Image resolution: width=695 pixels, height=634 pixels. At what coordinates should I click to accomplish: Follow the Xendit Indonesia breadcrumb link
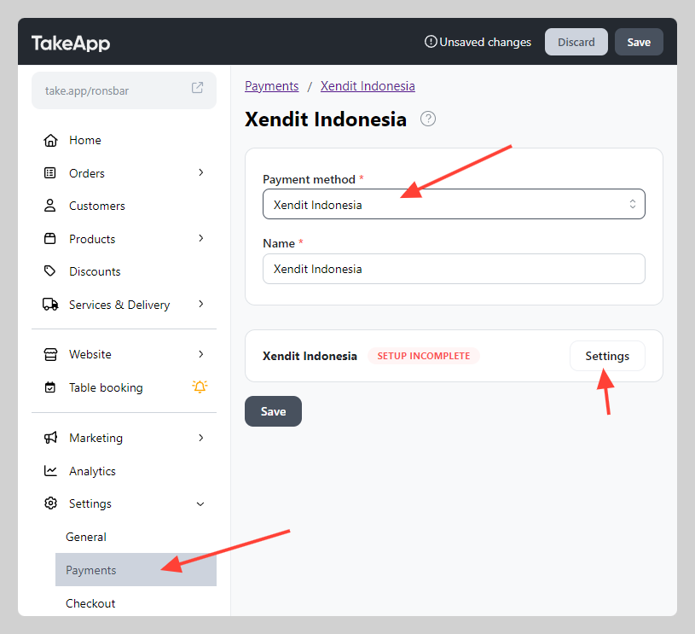368,86
